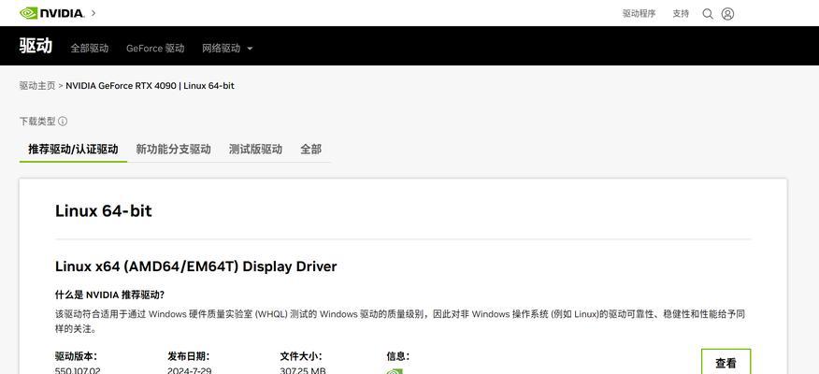The height and width of the screenshot is (374, 819).
Task: Switch to the 测试版驱动 tab
Action: pos(255,150)
